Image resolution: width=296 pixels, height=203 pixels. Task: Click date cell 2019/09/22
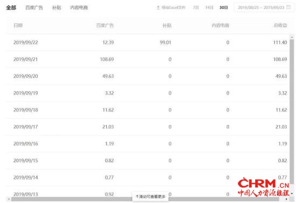tap(26, 42)
